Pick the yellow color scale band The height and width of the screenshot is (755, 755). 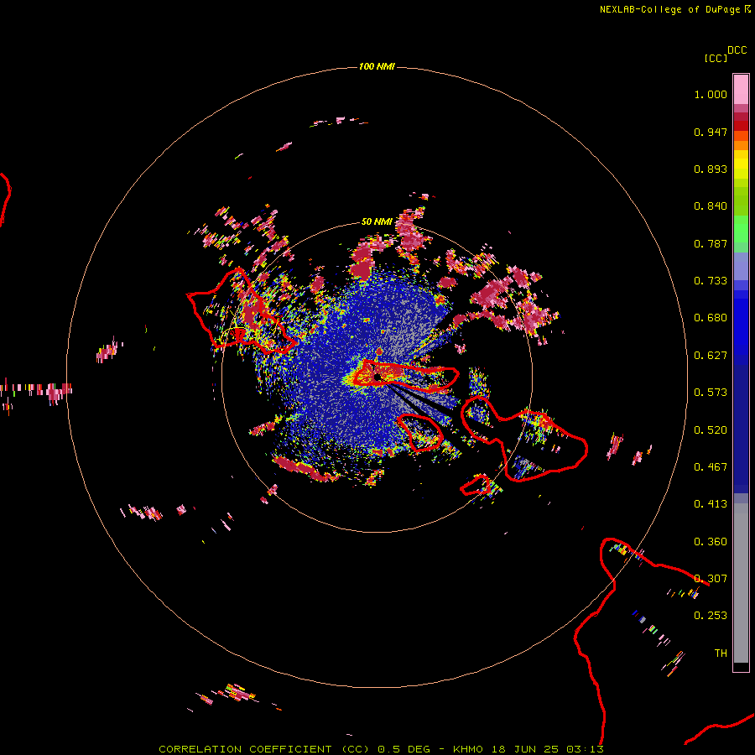(x=741, y=164)
